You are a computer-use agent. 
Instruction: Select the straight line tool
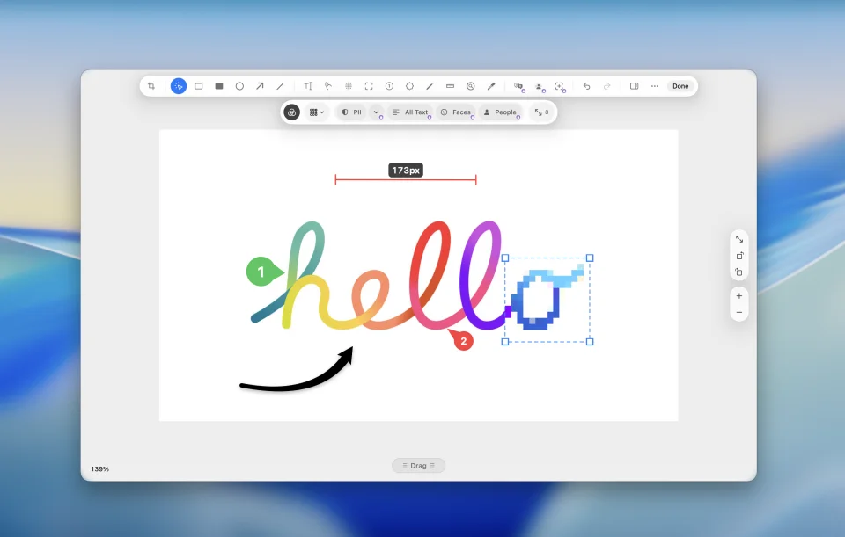click(280, 86)
